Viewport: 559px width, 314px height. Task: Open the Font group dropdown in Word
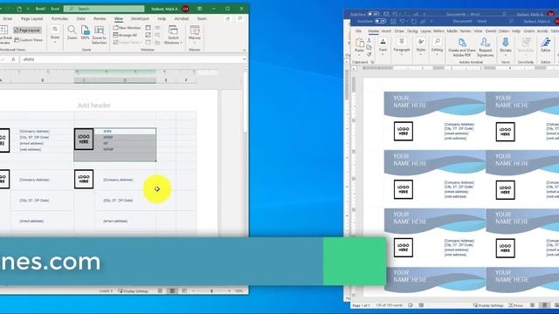(383, 46)
